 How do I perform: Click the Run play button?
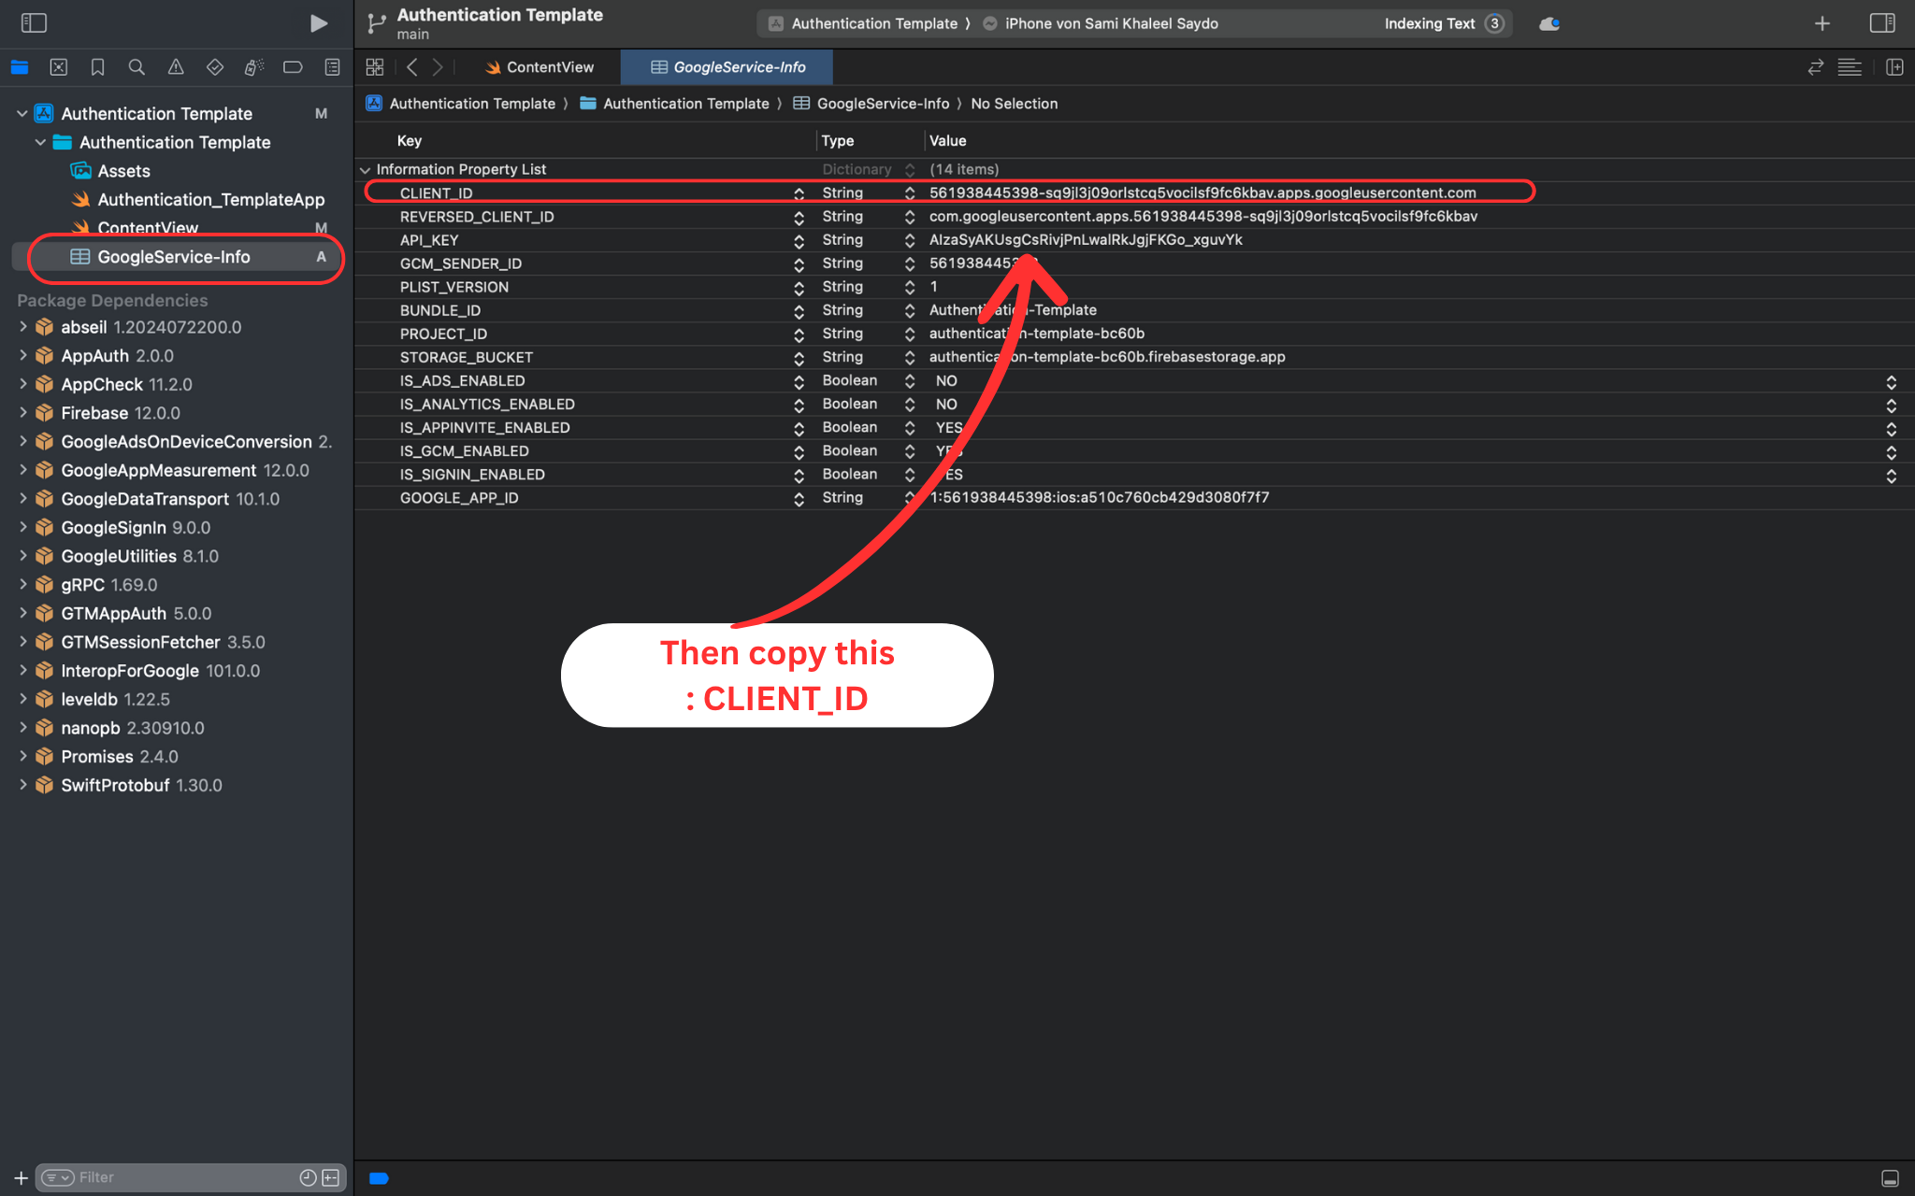(318, 23)
